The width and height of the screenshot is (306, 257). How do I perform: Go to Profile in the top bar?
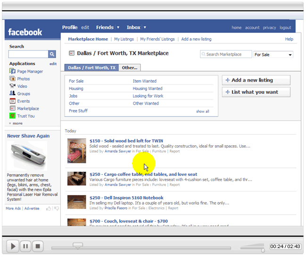(x=70, y=27)
